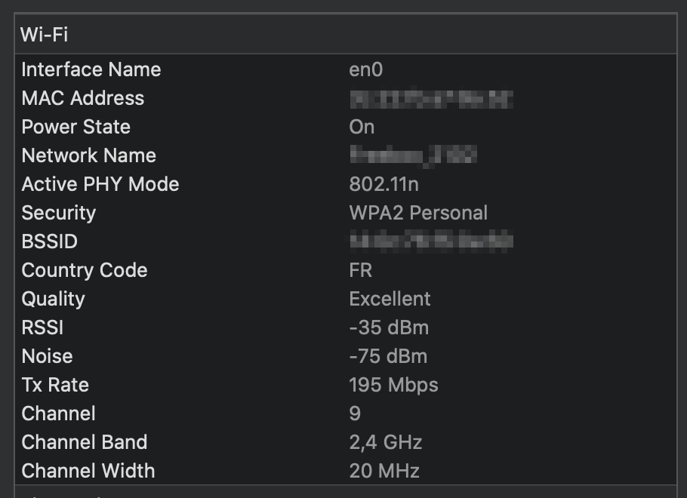Select the WPA2 Personal security value

coord(418,213)
